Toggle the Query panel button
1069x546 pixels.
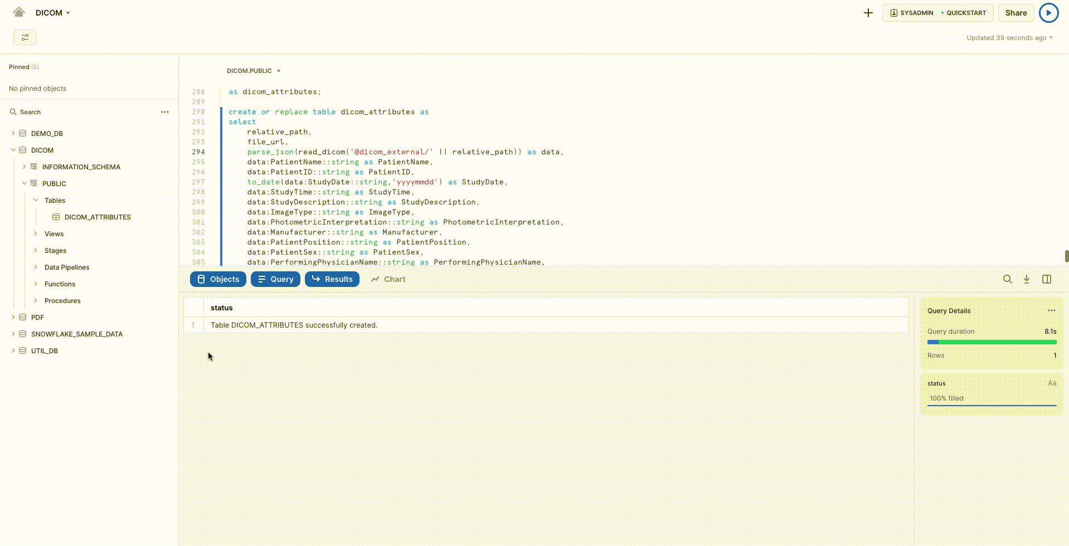pos(275,279)
